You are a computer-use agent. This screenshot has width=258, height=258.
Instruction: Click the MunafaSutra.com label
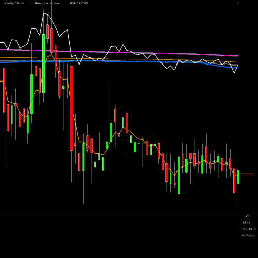click(47, 3)
